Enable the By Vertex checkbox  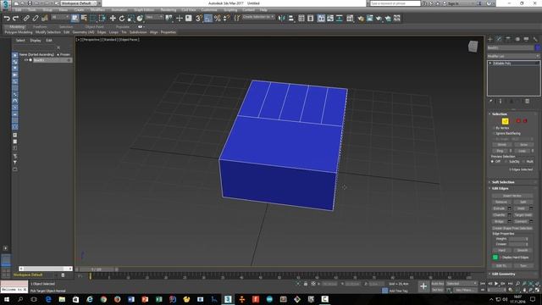pyautogui.click(x=494, y=128)
